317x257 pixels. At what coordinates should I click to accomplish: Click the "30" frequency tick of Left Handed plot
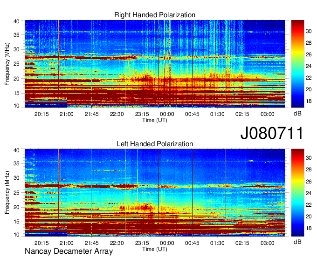tap(16, 178)
